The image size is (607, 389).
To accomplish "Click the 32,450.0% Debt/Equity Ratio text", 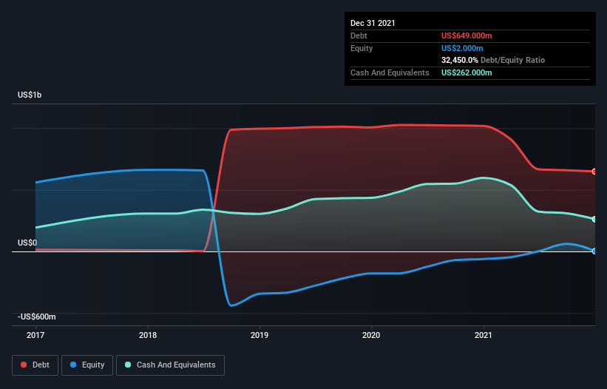I will click(493, 60).
